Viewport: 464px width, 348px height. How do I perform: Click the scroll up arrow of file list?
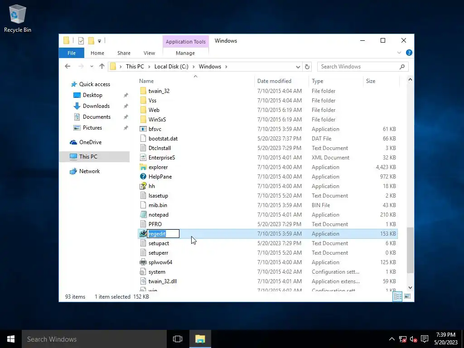(x=410, y=79)
